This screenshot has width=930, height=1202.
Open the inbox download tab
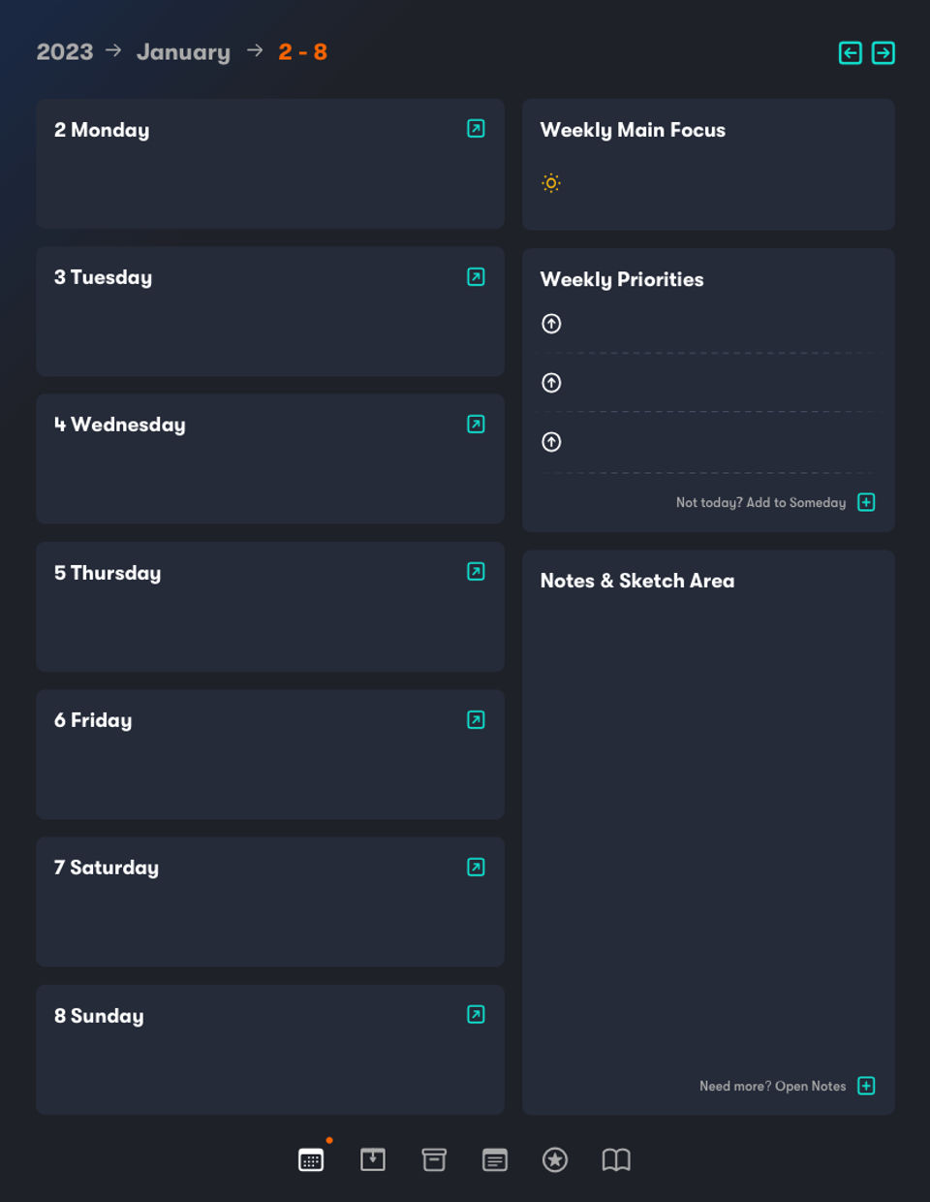click(x=373, y=1159)
